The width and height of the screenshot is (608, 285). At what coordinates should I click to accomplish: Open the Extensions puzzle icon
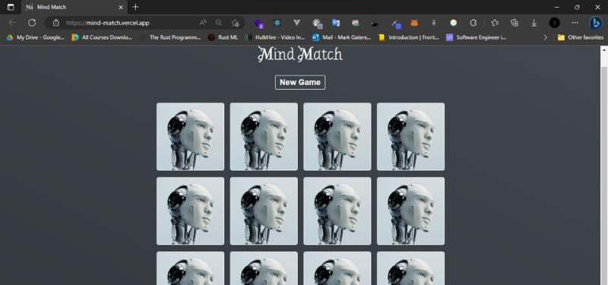click(x=473, y=23)
